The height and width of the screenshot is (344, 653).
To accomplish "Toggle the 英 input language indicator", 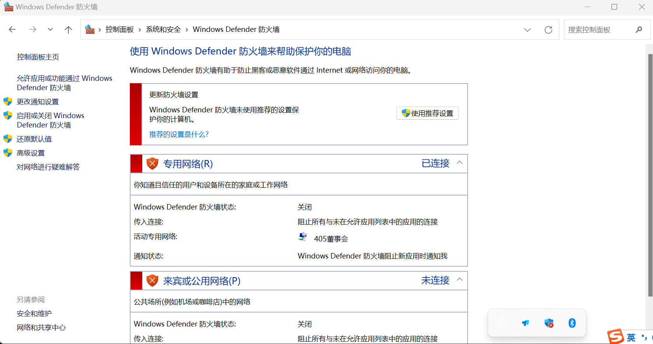I will pyautogui.click(x=631, y=337).
